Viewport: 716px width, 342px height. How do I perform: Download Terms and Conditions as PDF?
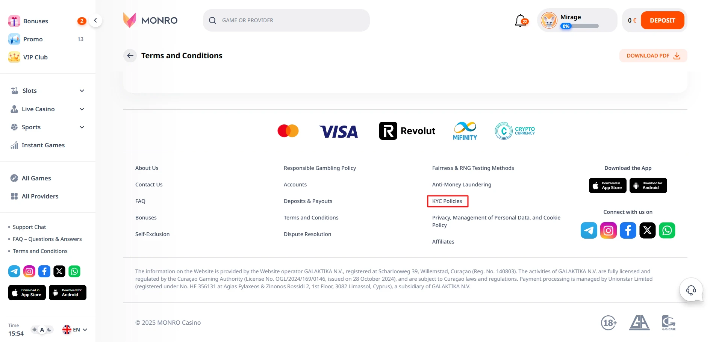point(652,55)
